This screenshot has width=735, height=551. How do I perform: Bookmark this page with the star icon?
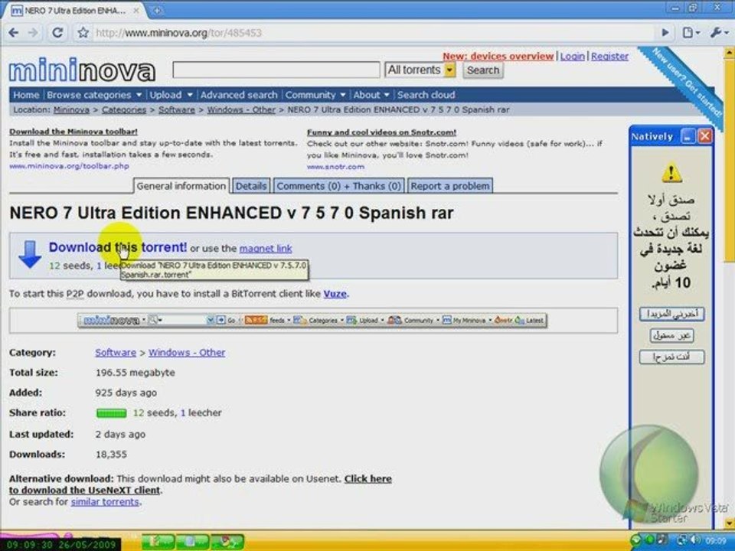[83, 33]
